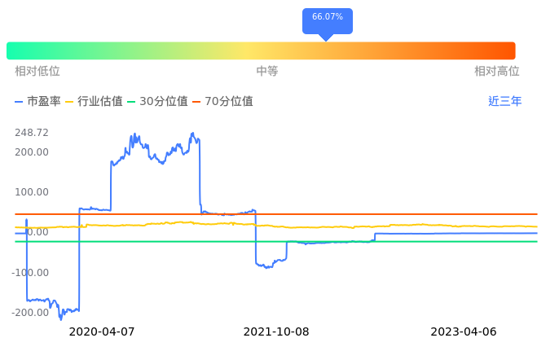The image size is (559, 360).
Task: Hide the 30分位值 legend series
Action: 157,102
